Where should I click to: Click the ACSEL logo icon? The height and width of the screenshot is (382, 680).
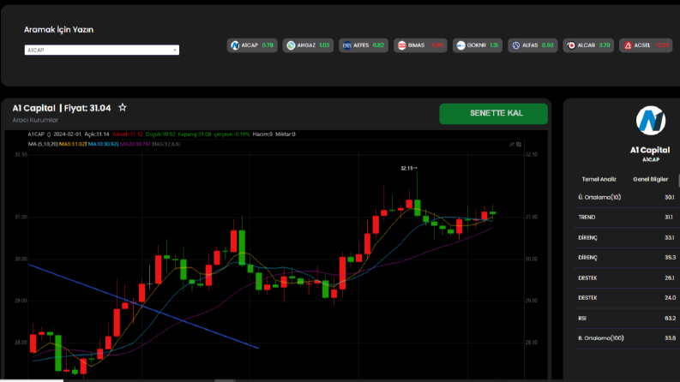point(628,45)
